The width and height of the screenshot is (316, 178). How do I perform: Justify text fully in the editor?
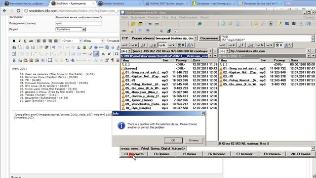56,41
